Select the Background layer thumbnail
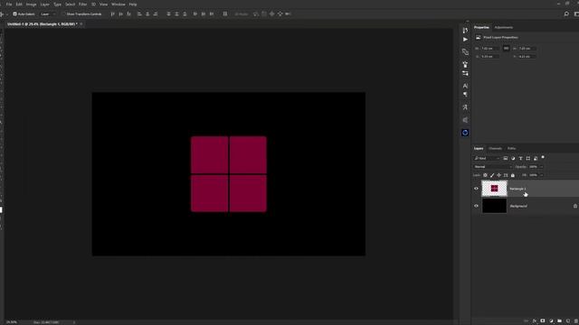Viewport: 579px width, 325px height. coord(495,206)
